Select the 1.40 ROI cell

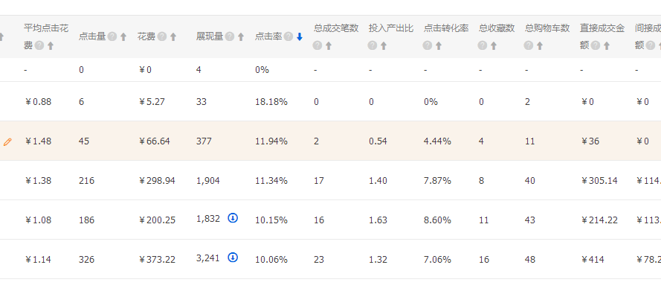pyautogui.click(x=378, y=181)
